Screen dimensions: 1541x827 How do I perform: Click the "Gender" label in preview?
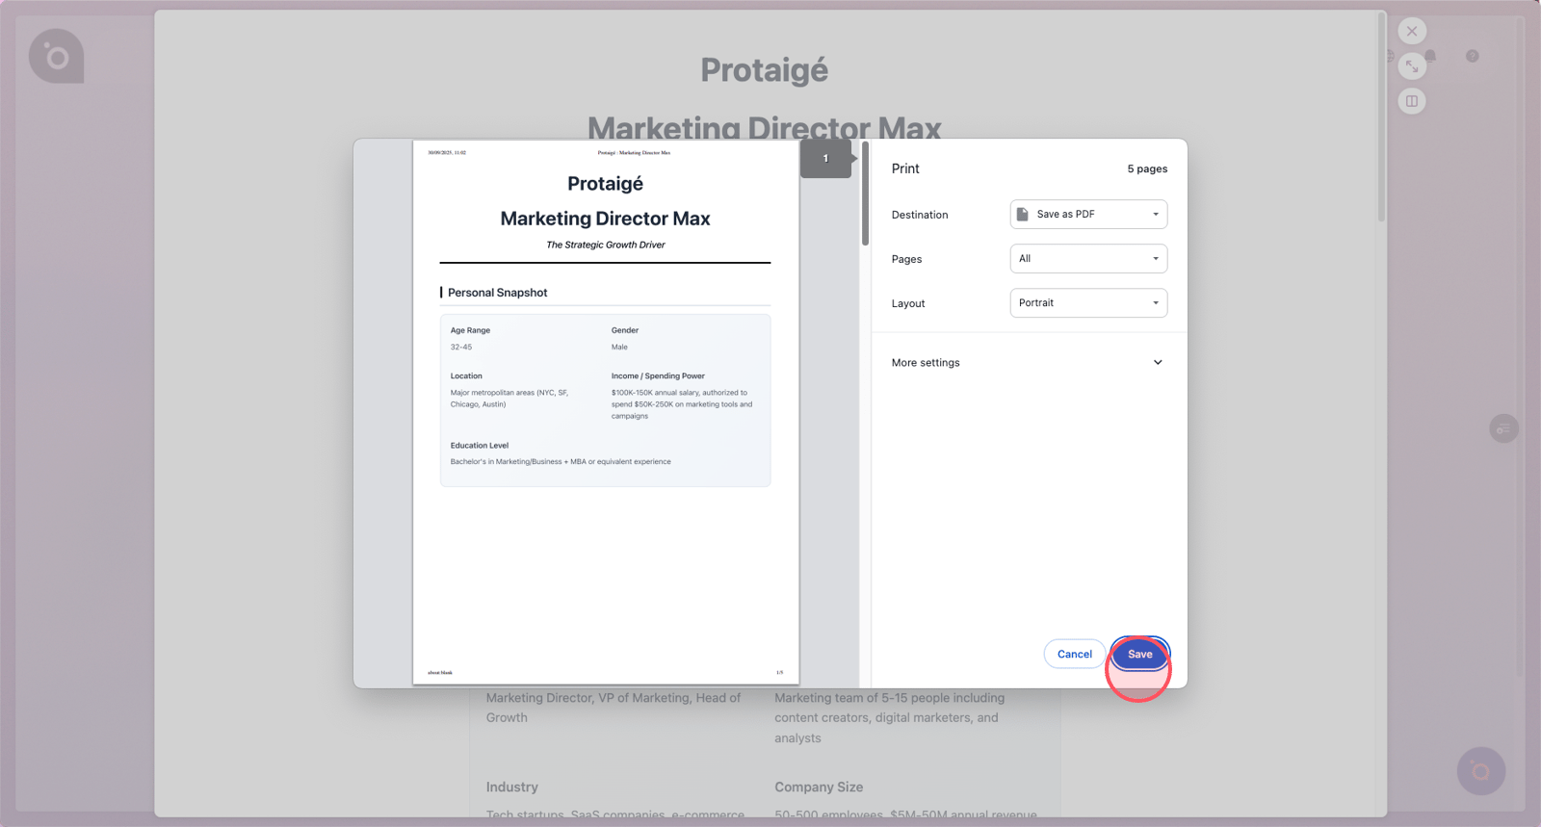[625, 330]
